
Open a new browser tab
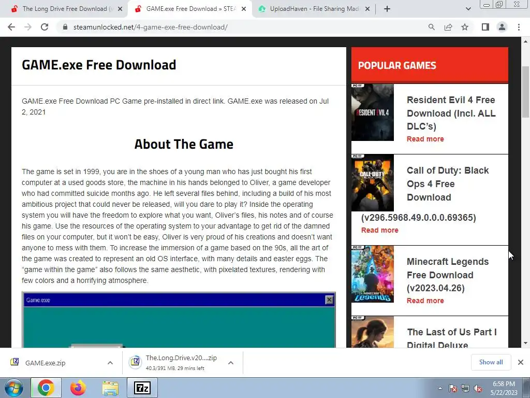[x=387, y=9]
